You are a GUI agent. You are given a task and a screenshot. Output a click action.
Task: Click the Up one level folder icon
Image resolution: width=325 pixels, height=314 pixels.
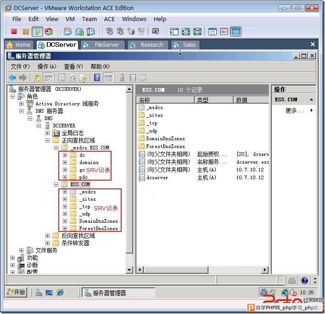(x=37, y=77)
